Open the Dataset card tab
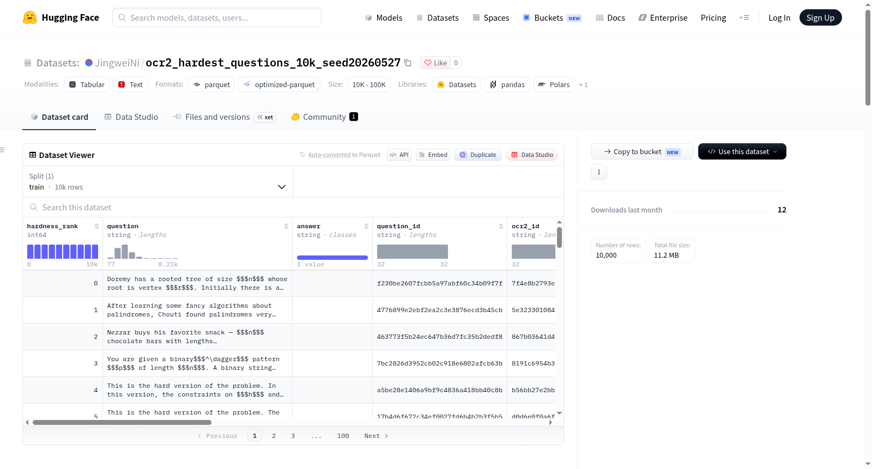 [x=59, y=117]
